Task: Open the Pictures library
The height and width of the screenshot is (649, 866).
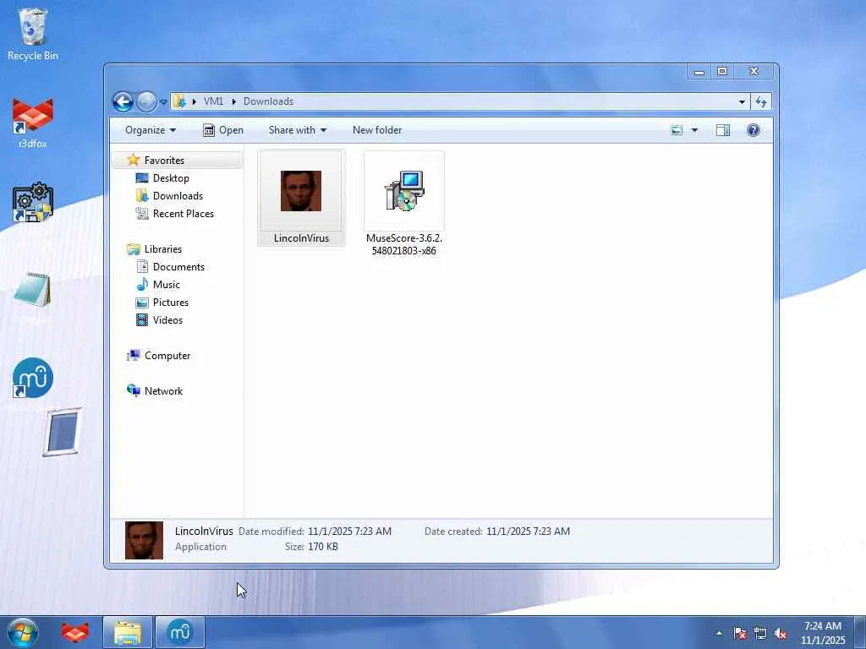Action: 171,303
